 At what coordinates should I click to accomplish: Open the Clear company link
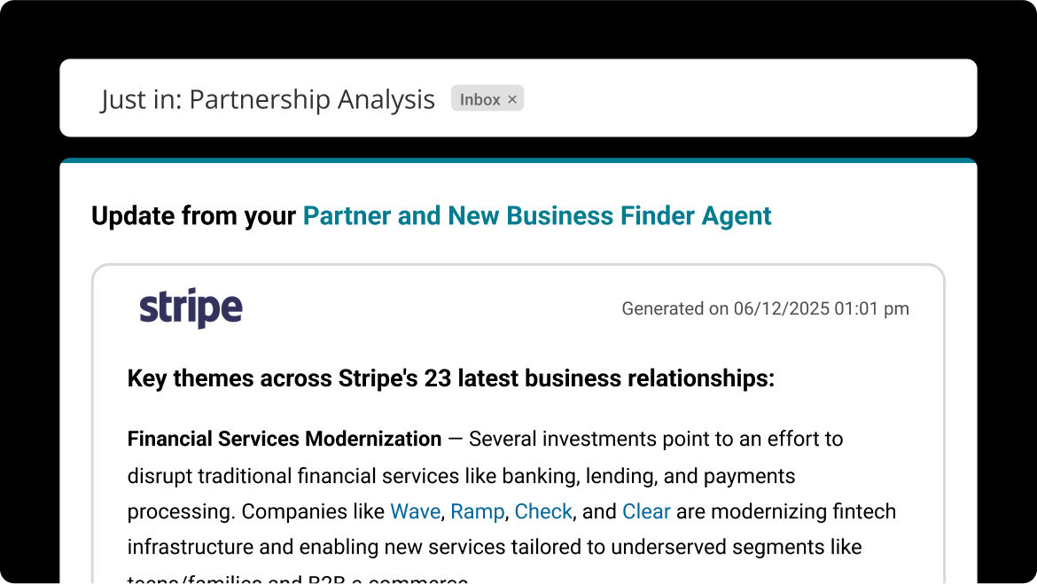click(646, 511)
